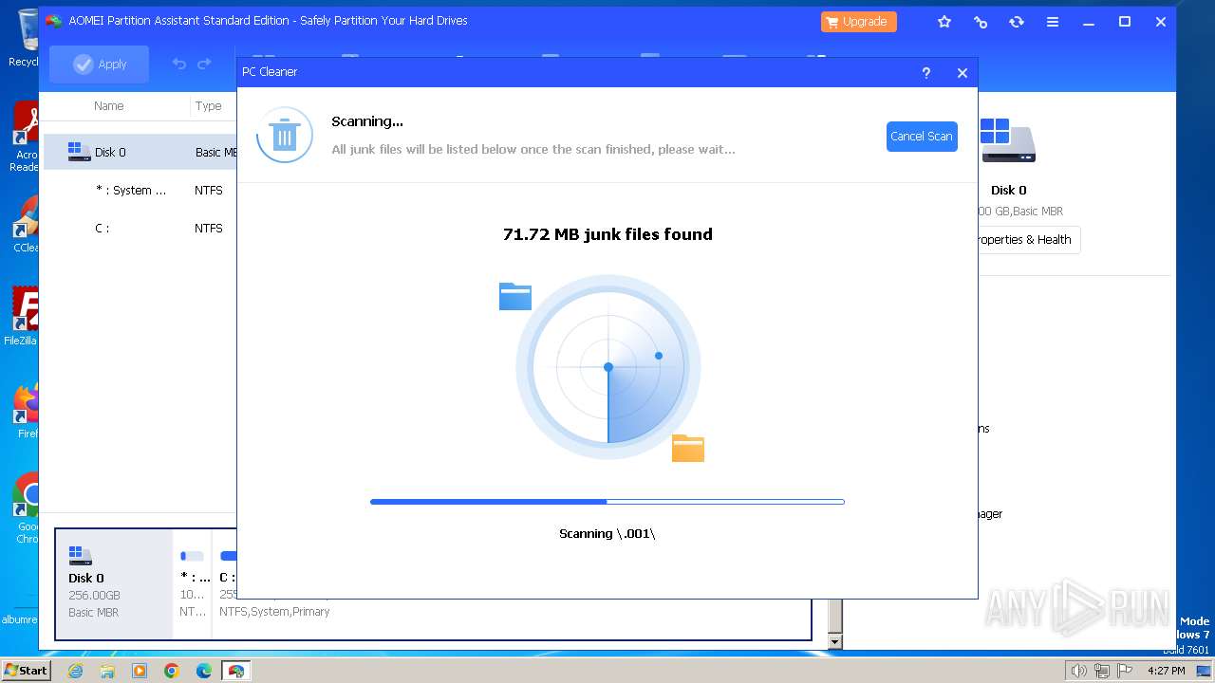Open File Explorer from taskbar
Screen dimensions: 1215x683
107,671
